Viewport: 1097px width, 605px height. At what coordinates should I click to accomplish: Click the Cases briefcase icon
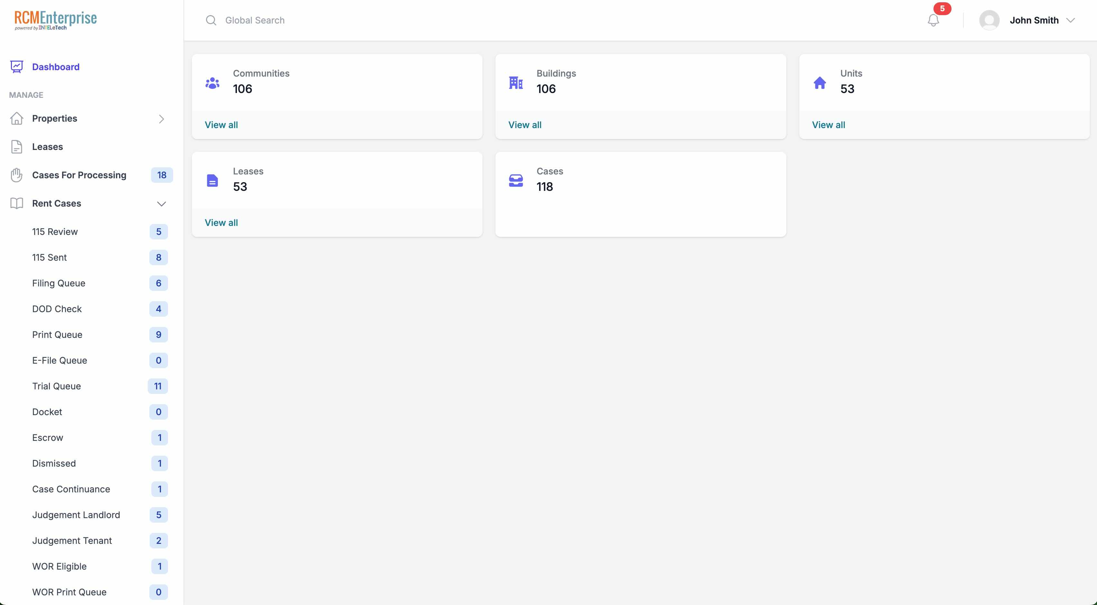(515, 181)
